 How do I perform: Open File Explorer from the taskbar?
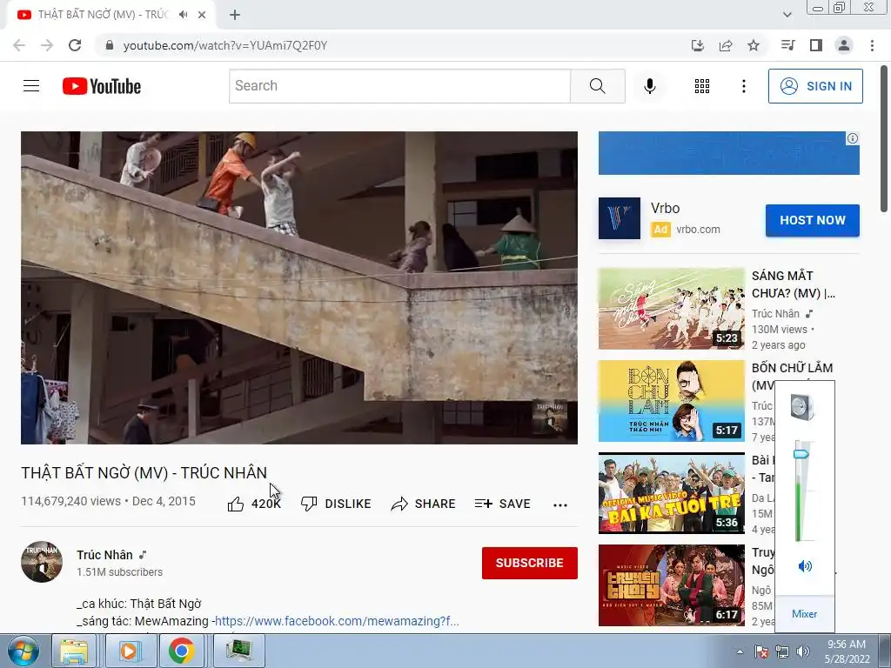tap(74, 651)
